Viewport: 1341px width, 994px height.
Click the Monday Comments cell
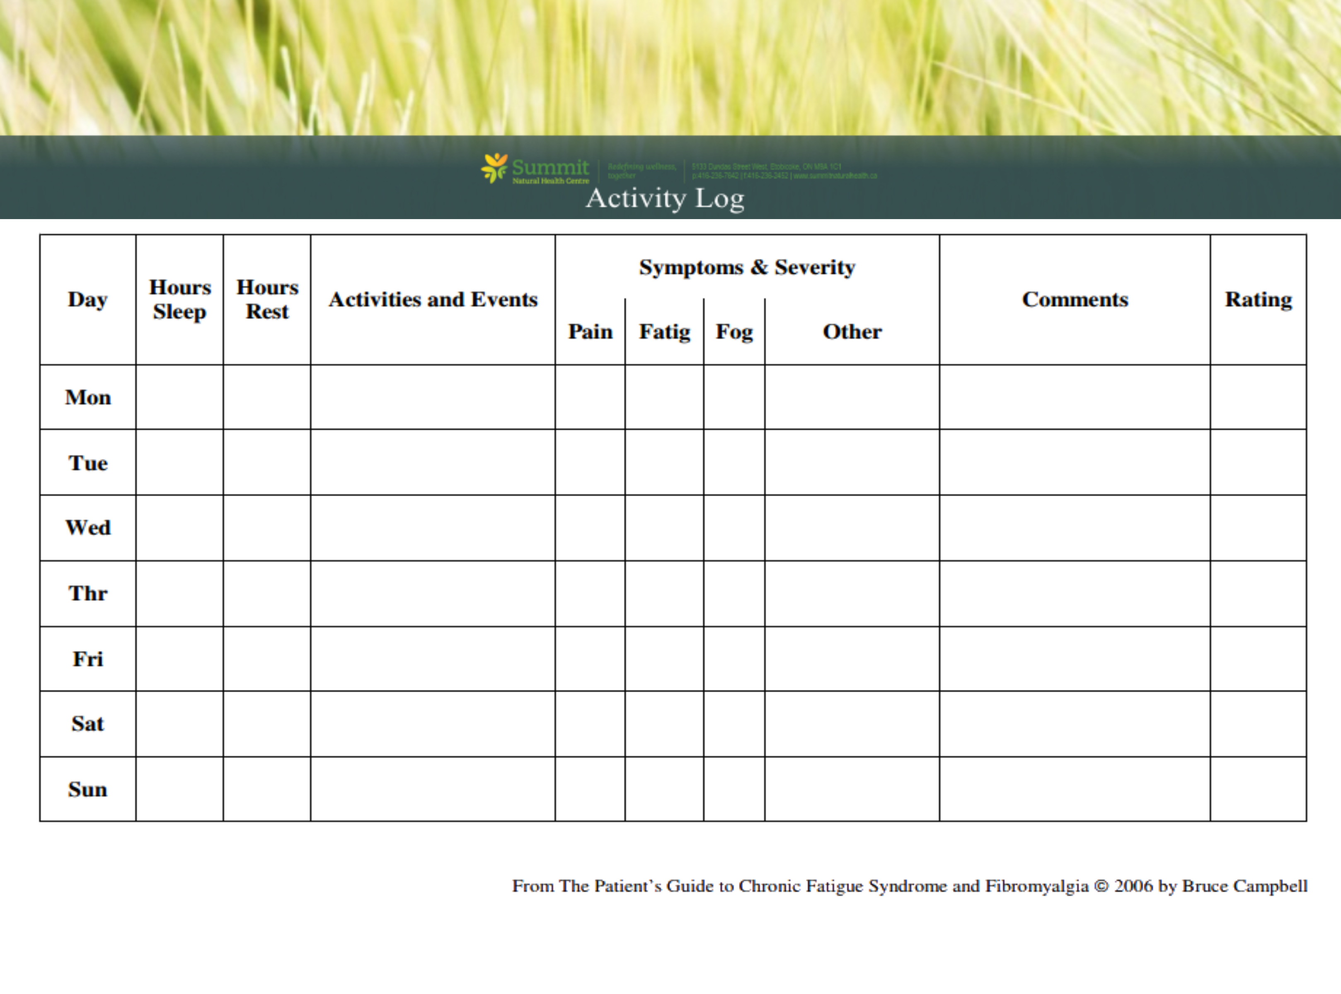tap(1075, 397)
